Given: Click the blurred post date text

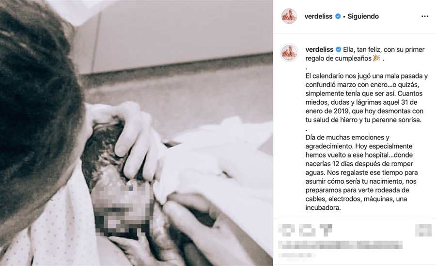Looking at the screenshot, I should pyautogui.click(x=296, y=255).
